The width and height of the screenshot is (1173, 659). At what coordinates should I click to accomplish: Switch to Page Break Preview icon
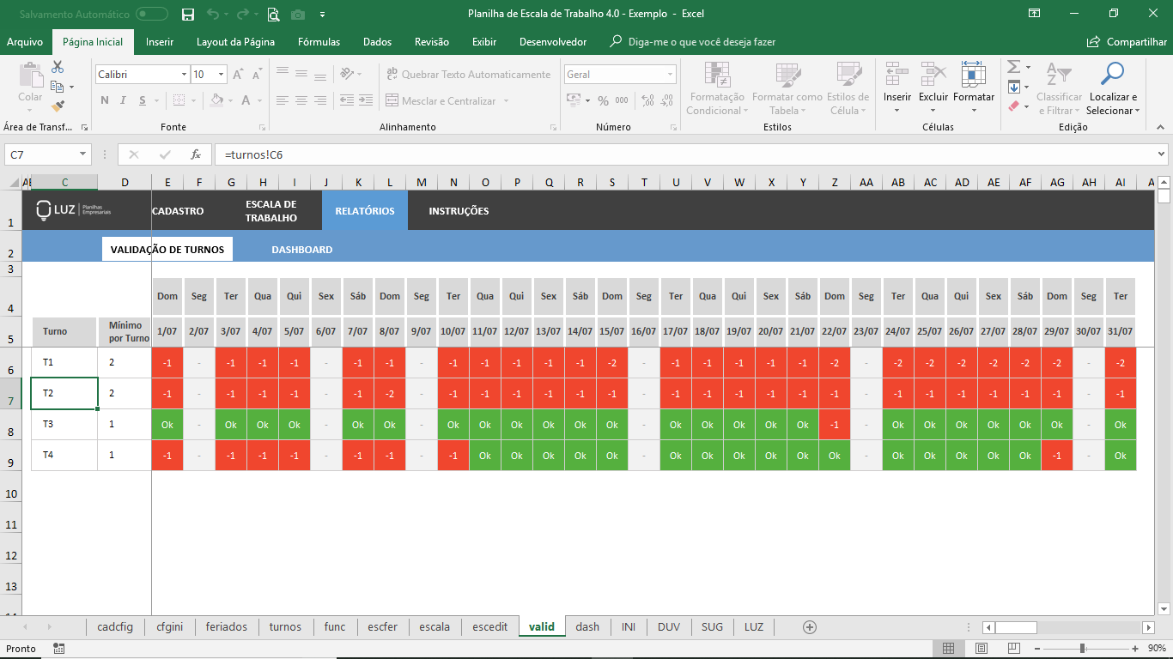1014,649
